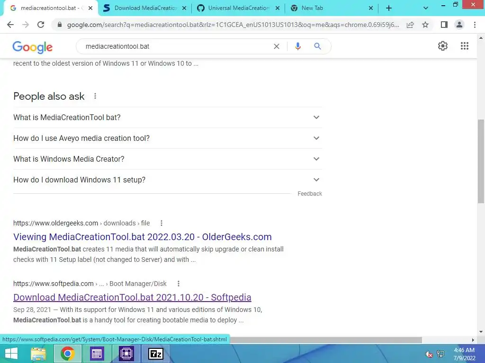Bookmark this page with the star
485x363 pixels.
coord(425,25)
